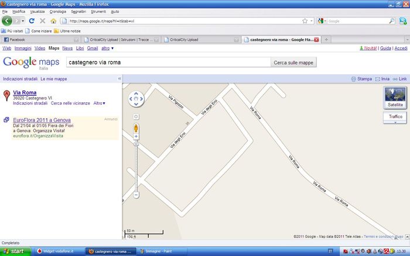Click the Guida link
Image resolution: width=410 pixels, height=256 pixels.
385,48
